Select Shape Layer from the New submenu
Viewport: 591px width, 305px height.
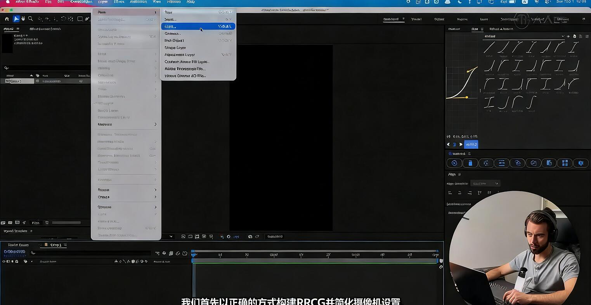175,48
